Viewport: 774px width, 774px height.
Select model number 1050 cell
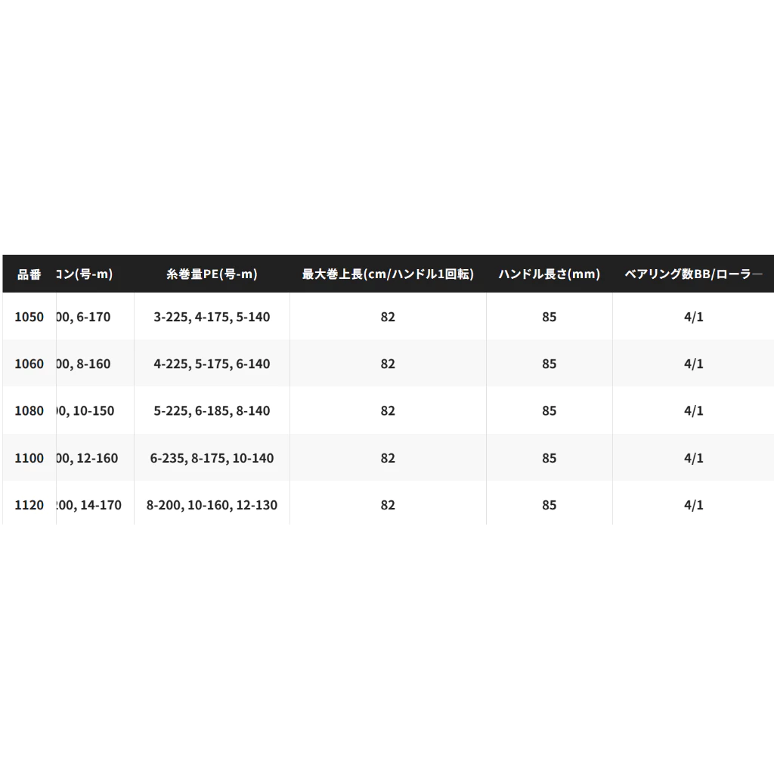click(29, 317)
